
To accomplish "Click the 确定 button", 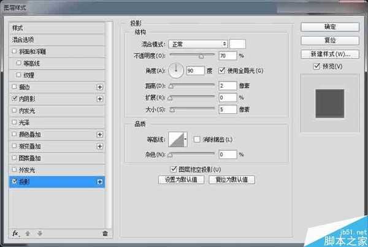I will click(x=330, y=27).
